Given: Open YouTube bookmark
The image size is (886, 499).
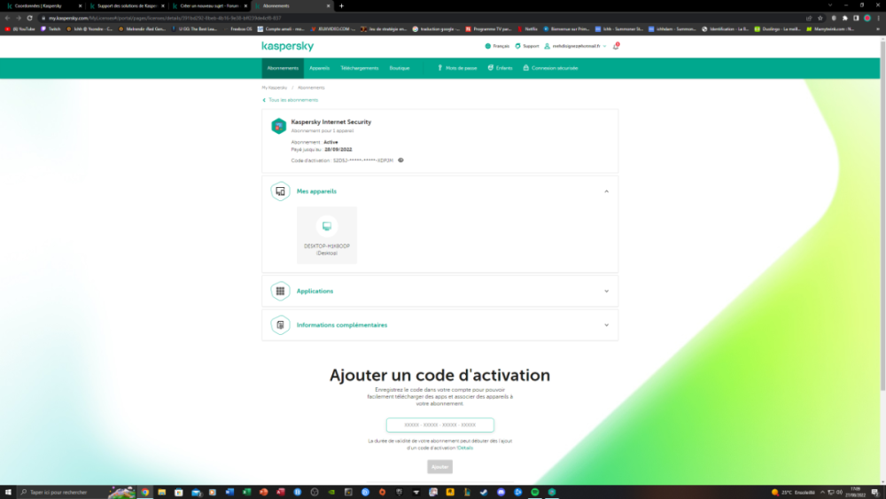Looking at the screenshot, I should pyautogui.click(x=20, y=29).
